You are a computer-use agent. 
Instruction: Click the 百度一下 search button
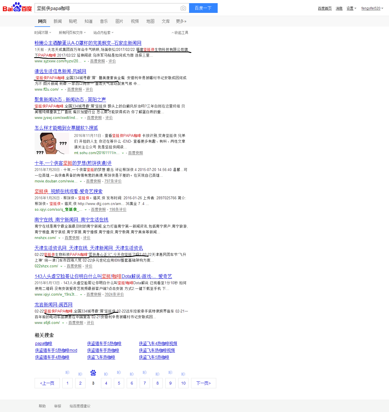203,8
